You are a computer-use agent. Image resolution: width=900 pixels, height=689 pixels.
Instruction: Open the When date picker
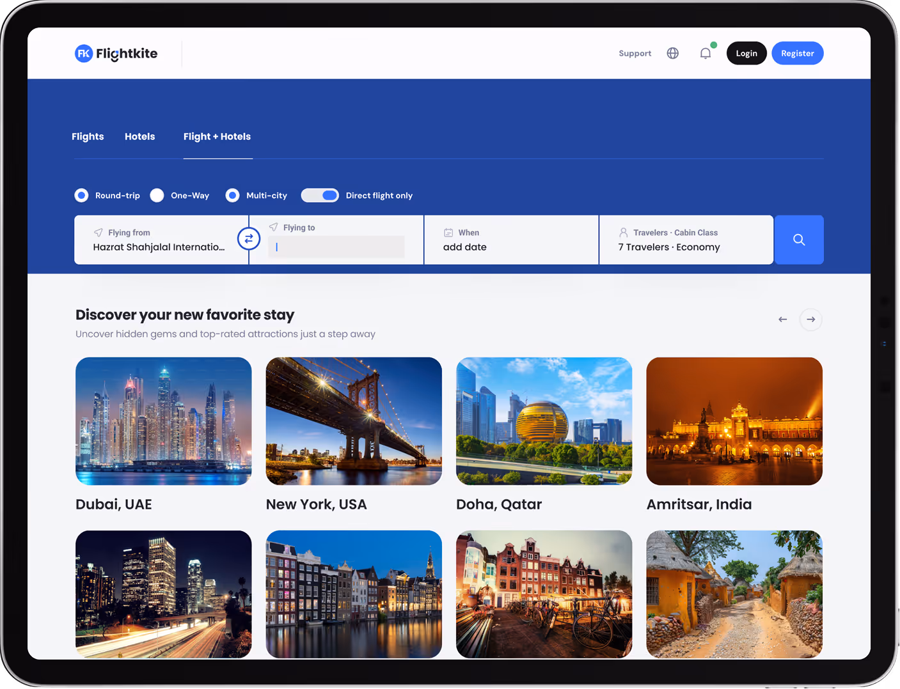[512, 240]
